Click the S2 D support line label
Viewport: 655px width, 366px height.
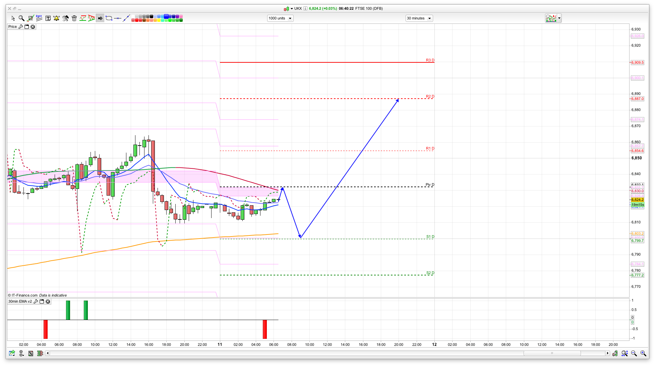coord(430,273)
